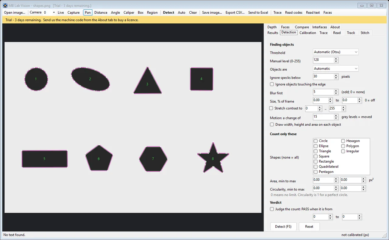Viewport: 389px width, 240px height.
Task: Switch to the Stitch tab
Action: 365,33
